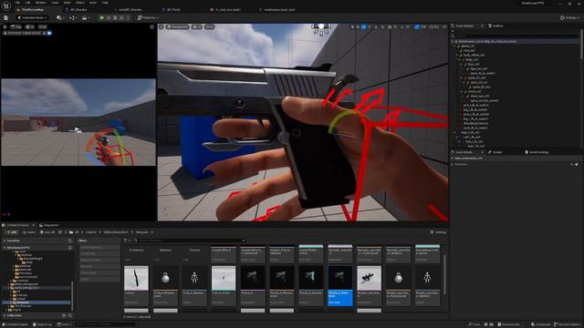Toggle grid snapping in main viewport
The width and height of the screenshot is (584, 328).
(x=390, y=26)
